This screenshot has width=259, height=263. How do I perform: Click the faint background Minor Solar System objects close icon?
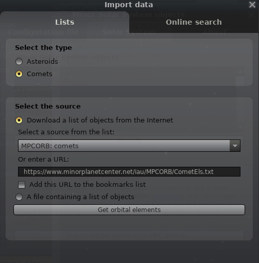click(x=251, y=14)
